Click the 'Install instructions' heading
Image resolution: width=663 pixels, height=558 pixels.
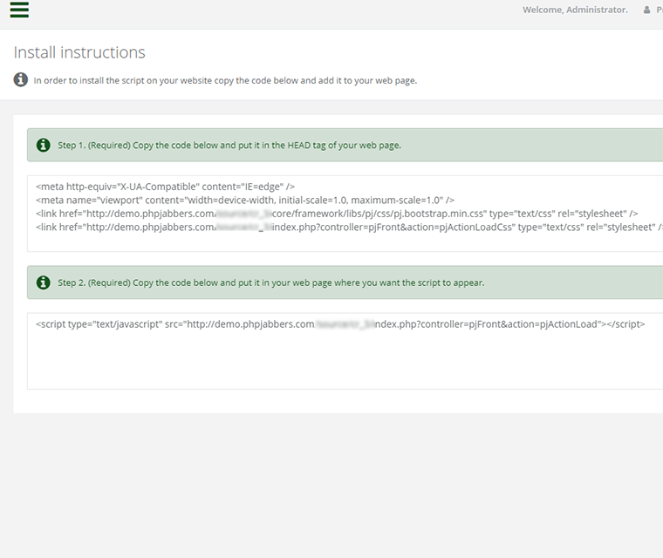(79, 52)
